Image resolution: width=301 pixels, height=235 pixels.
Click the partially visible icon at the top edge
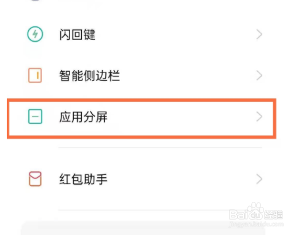click(x=35, y=1)
